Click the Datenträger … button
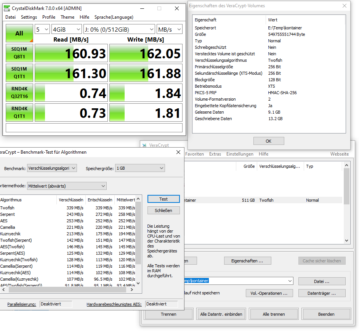This screenshot has height=331, width=359. point(322,293)
